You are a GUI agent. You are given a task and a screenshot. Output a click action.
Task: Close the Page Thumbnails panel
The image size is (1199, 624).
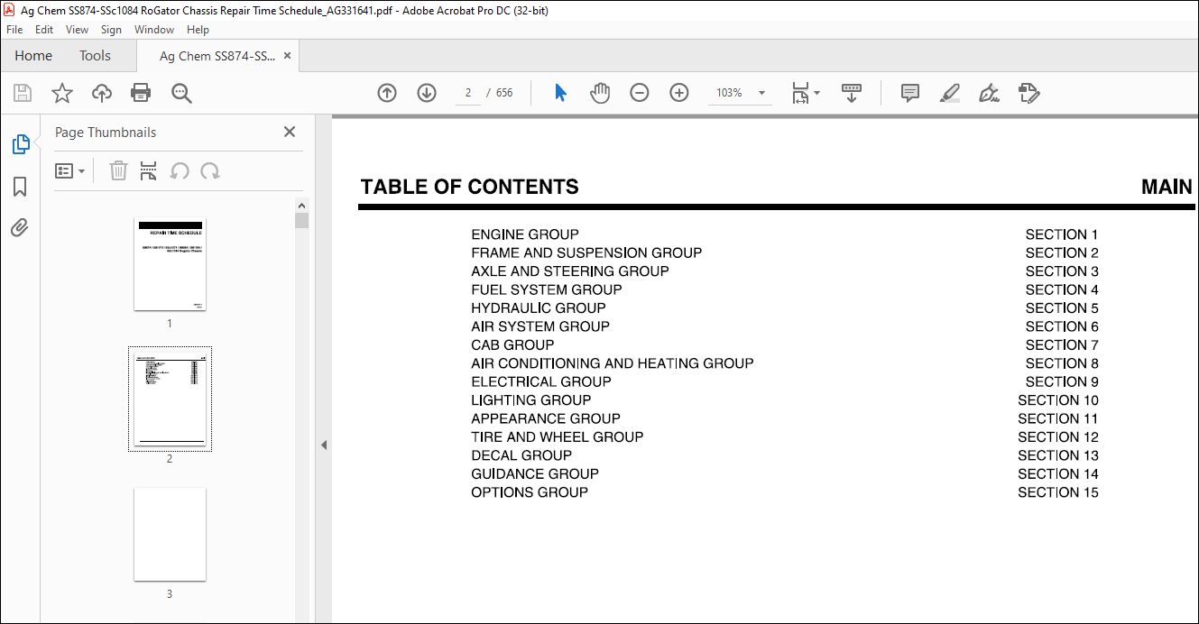pyautogui.click(x=290, y=132)
